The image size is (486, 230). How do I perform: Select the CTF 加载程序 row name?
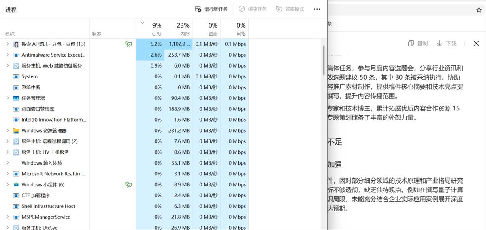36,195
